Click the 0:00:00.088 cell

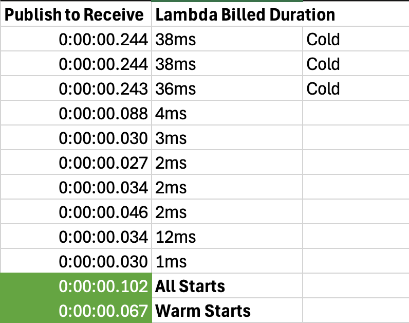(104, 114)
